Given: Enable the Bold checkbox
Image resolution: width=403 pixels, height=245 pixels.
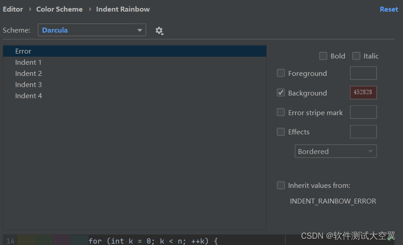Looking at the screenshot, I should coord(323,56).
